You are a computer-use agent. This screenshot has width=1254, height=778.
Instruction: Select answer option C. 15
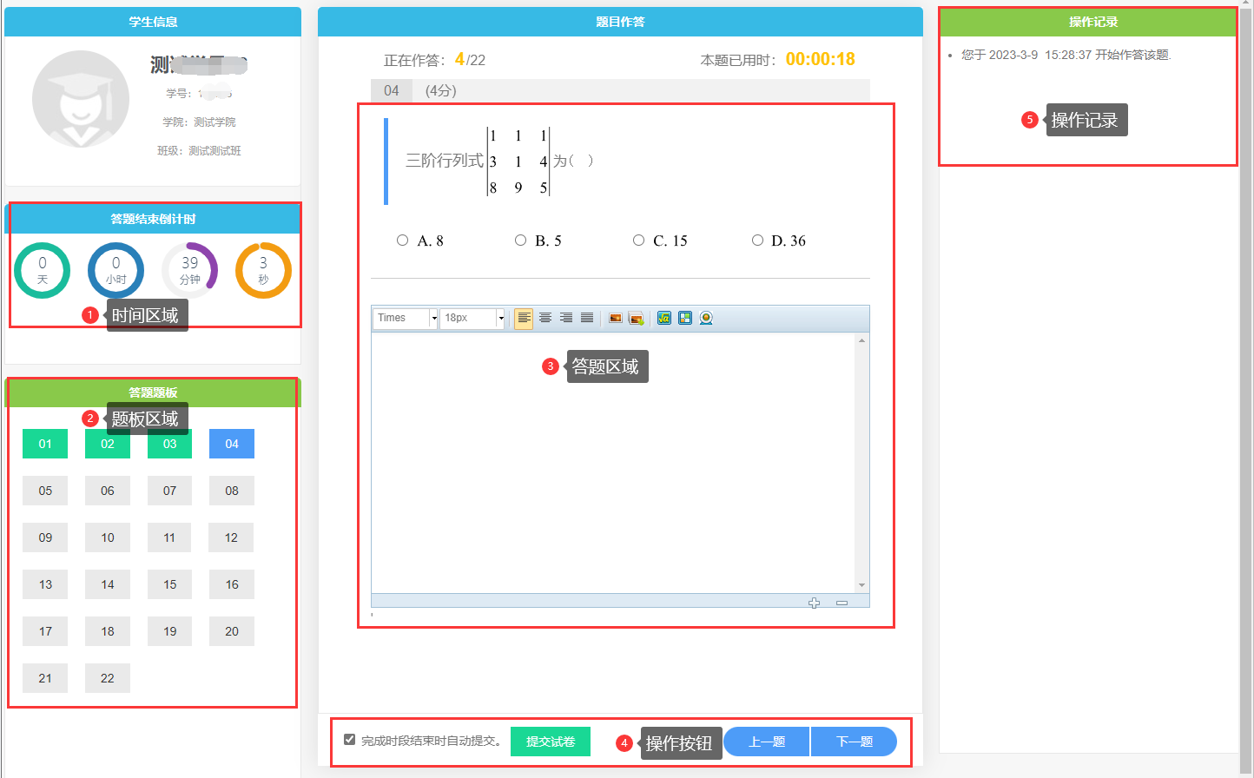point(638,241)
